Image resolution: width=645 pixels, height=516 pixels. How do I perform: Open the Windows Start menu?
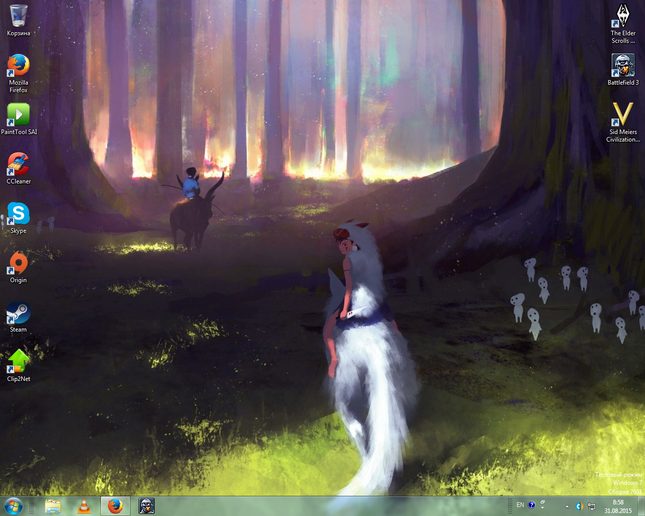click(x=14, y=506)
